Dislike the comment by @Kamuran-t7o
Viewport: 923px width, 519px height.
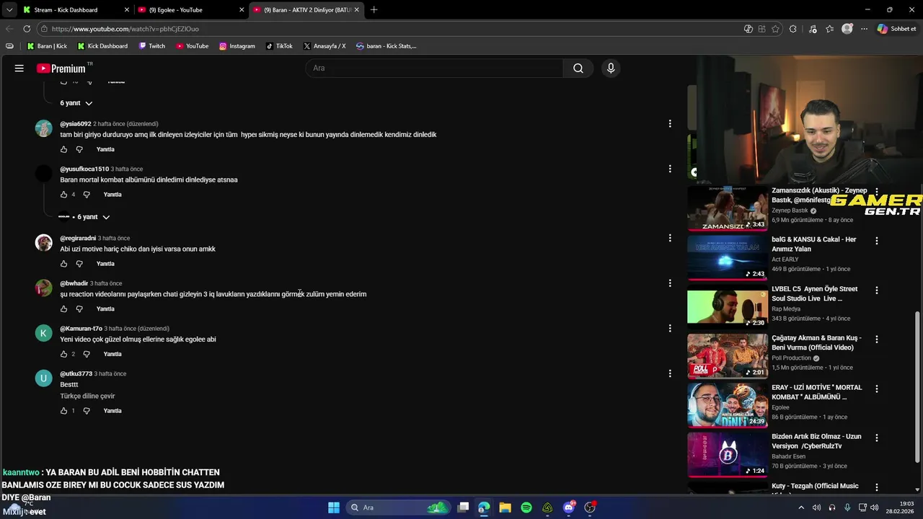click(87, 355)
